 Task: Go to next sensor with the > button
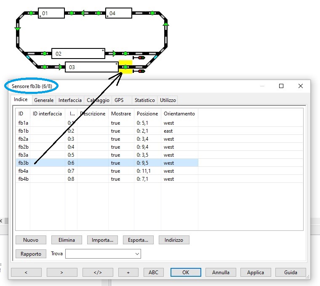pos(62,273)
